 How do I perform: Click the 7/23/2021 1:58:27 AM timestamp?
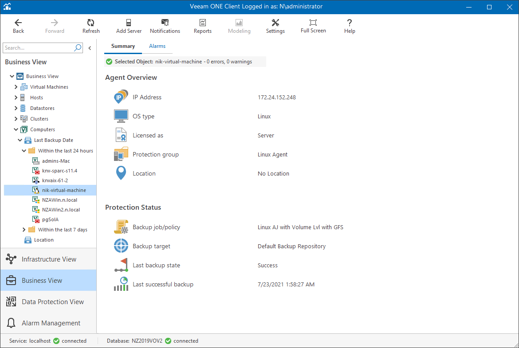point(286,284)
